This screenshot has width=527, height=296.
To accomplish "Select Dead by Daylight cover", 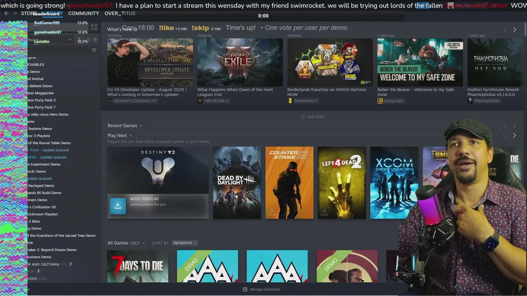I will click(x=237, y=183).
